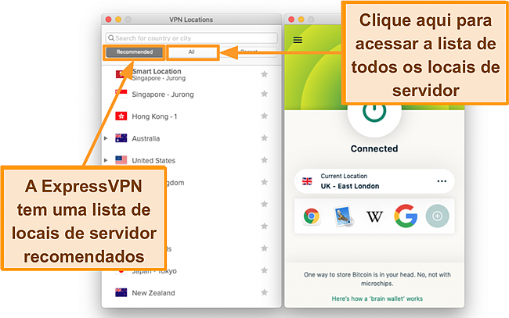Expand the Australia server list
This screenshot has height=318, width=509.
click(106, 138)
